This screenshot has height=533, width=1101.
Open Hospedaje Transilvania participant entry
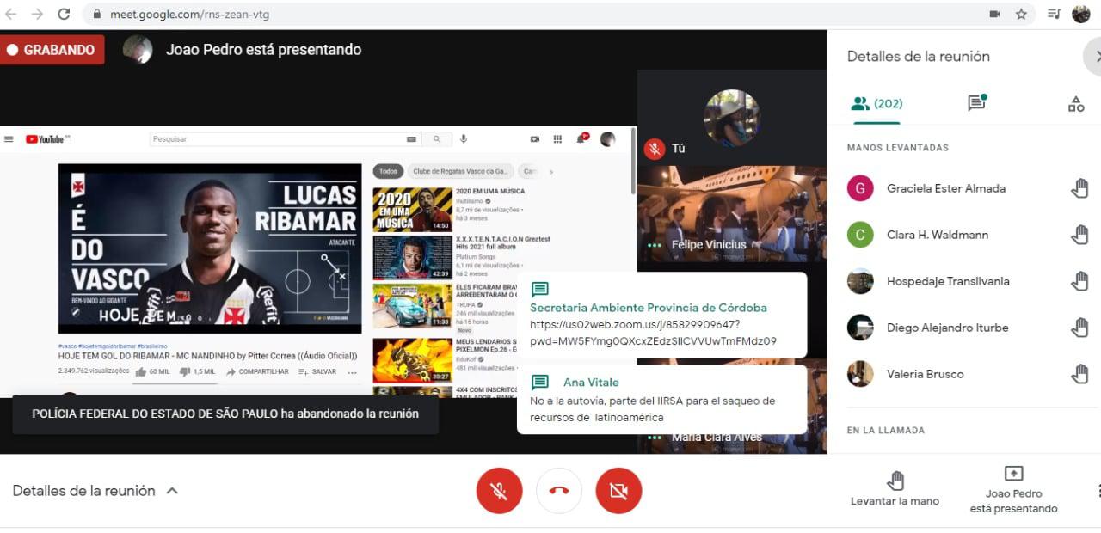point(947,281)
